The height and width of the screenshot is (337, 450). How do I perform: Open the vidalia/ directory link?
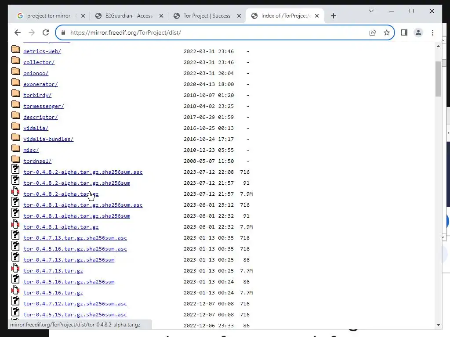[36, 128]
